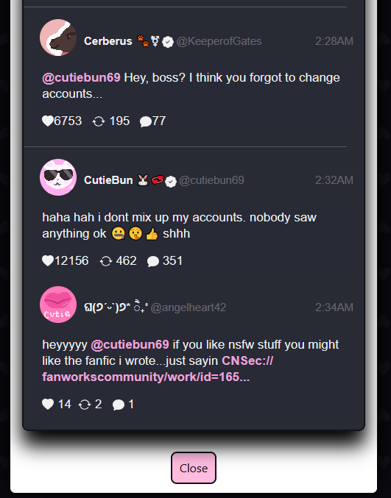Click Cerberus's verified badge icon
The height and width of the screenshot is (498, 391).
(x=168, y=42)
